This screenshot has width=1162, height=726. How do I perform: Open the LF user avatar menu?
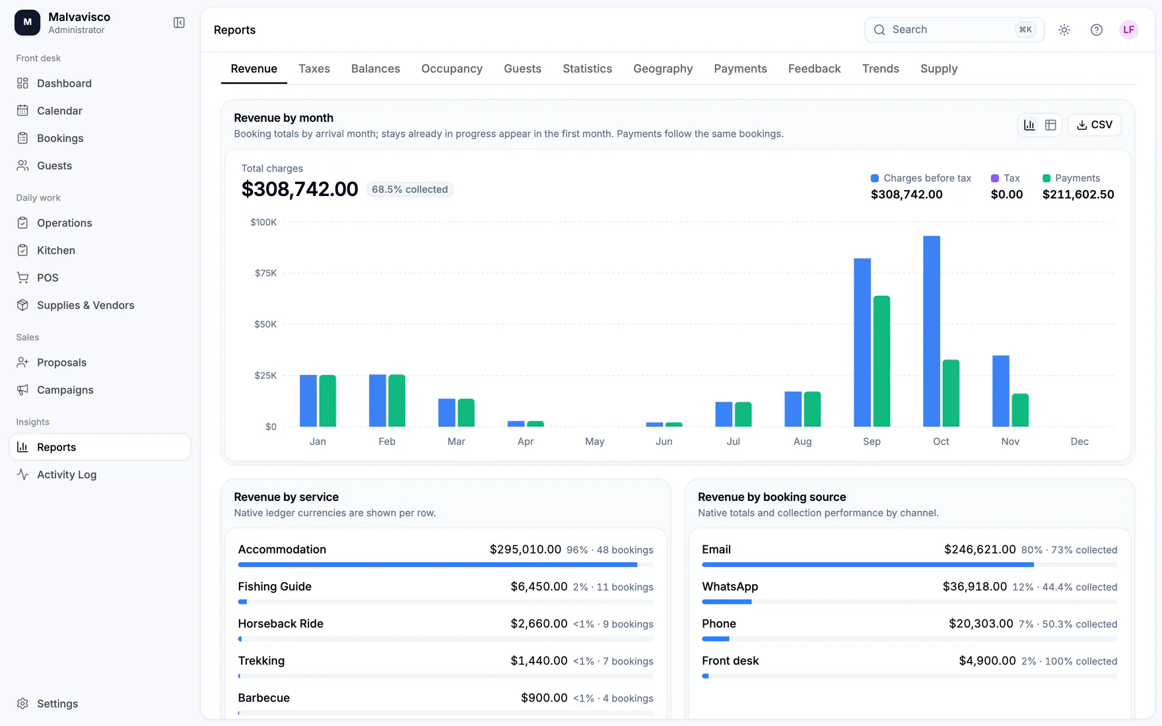tap(1129, 30)
